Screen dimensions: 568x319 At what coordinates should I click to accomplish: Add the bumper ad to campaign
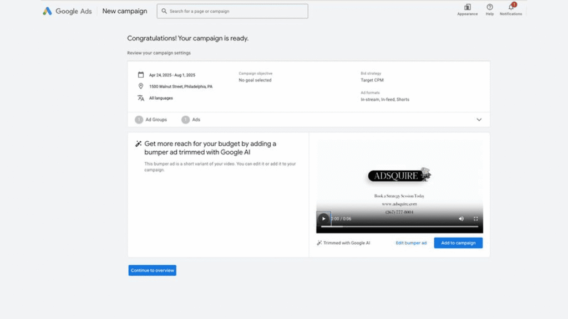458,243
